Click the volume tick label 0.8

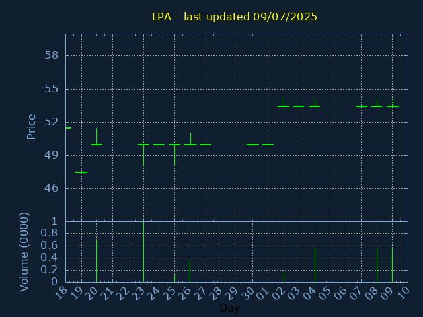[x=49, y=233]
